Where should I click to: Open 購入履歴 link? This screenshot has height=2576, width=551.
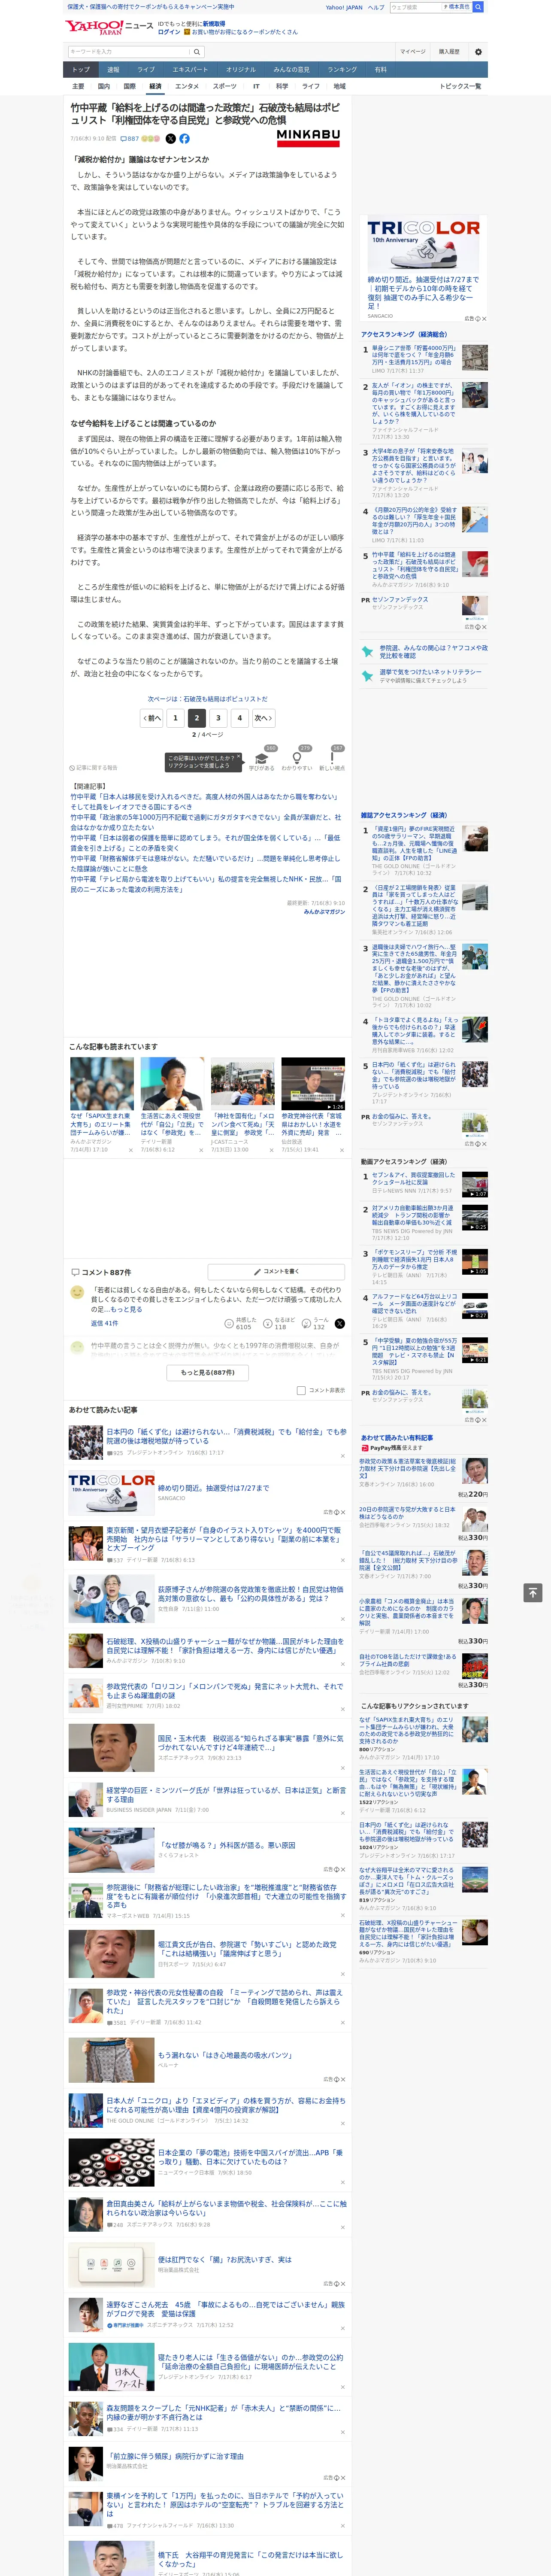[x=449, y=52]
